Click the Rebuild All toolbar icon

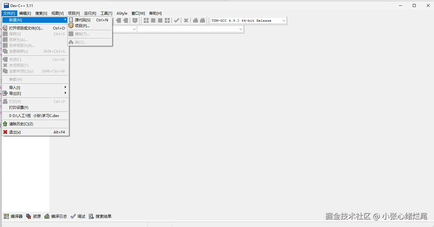point(167,20)
